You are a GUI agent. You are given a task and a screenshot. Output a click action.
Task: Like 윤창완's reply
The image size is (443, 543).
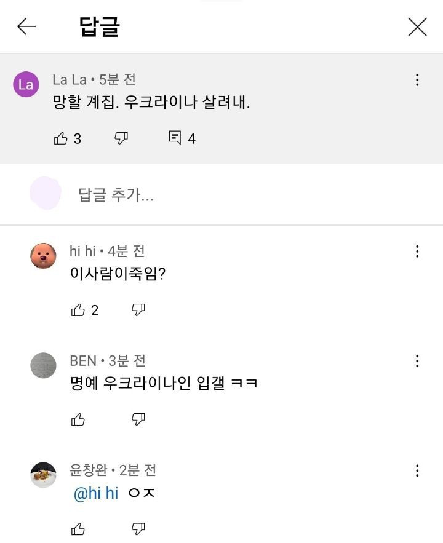(x=78, y=529)
